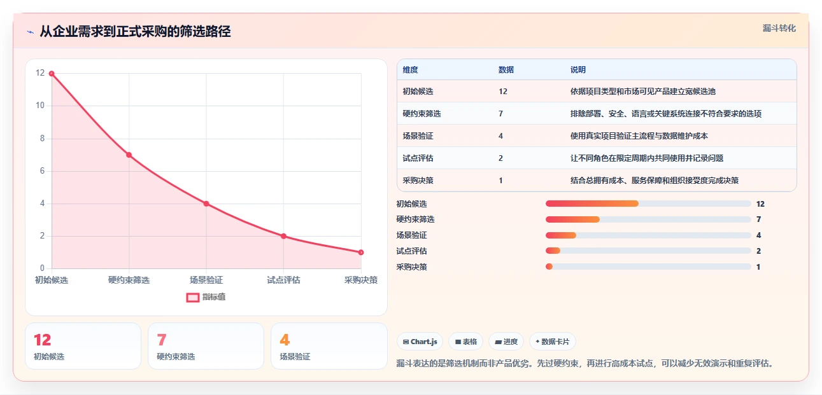Image resolution: width=822 pixels, height=395 pixels.
Task: Click the title 从企业需求到正式采购的筛选路径
Action: [x=135, y=32]
